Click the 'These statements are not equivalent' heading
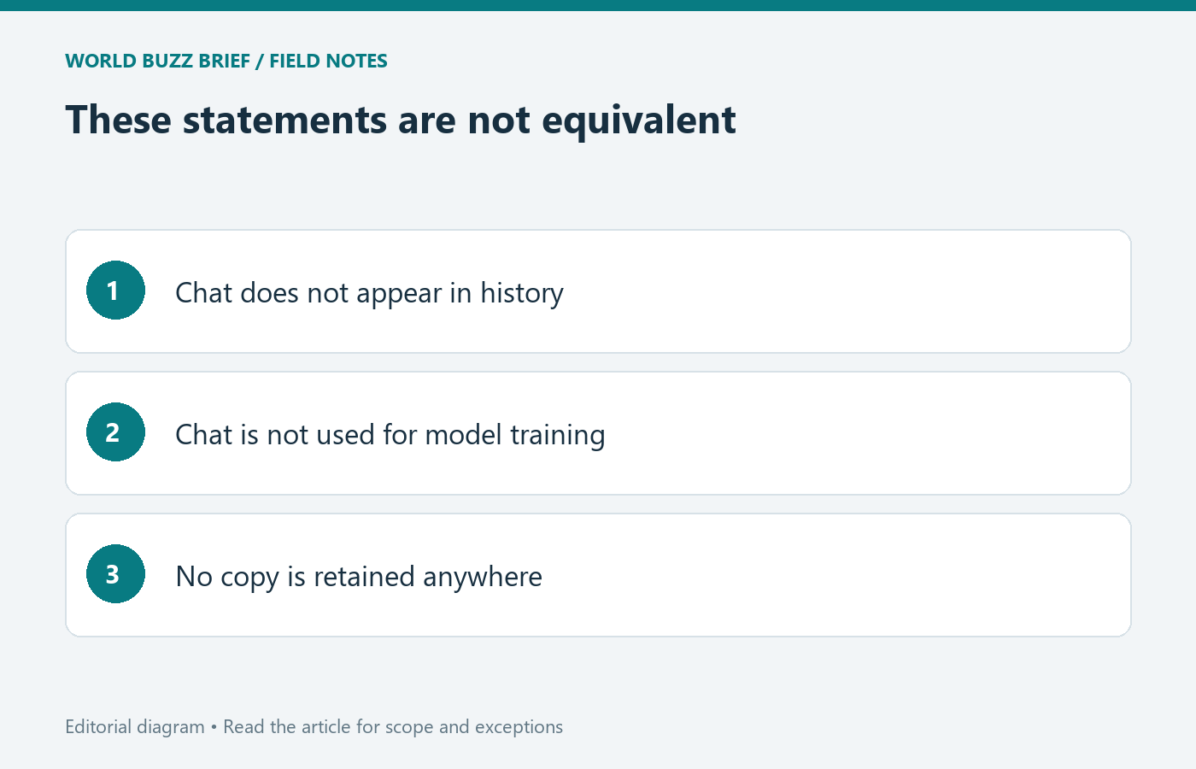Image resolution: width=1196 pixels, height=769 pixels. point(401,120)
